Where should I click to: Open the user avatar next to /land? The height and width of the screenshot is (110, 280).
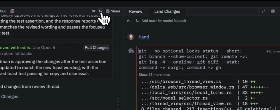[131, 37]
